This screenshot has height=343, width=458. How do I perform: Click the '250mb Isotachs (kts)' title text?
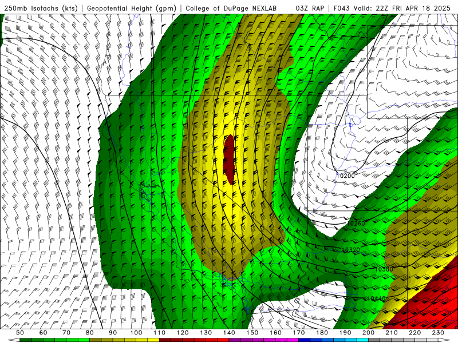[x=41, y=8]
